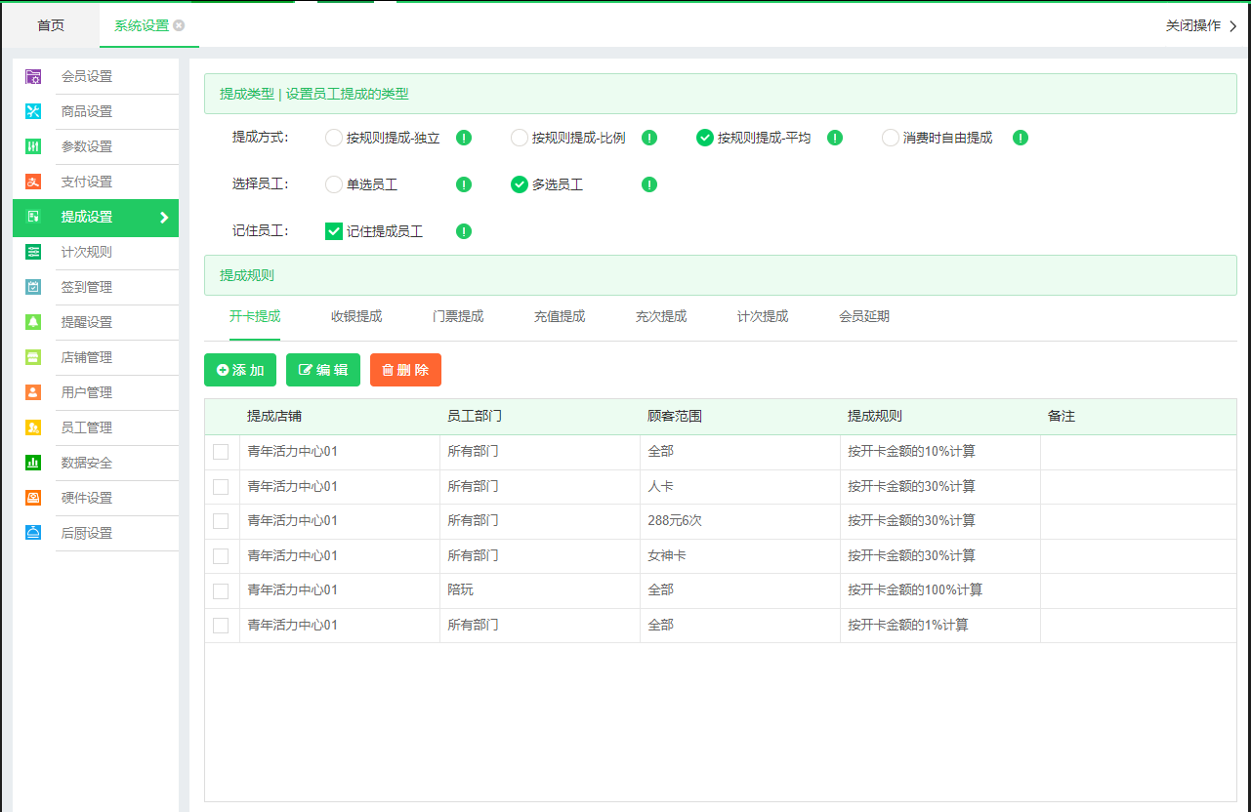The height and width of the screenshot is (812, 1251).
Task: Click the 提醒设置 bell icon
Action: (x=33, y=322)
